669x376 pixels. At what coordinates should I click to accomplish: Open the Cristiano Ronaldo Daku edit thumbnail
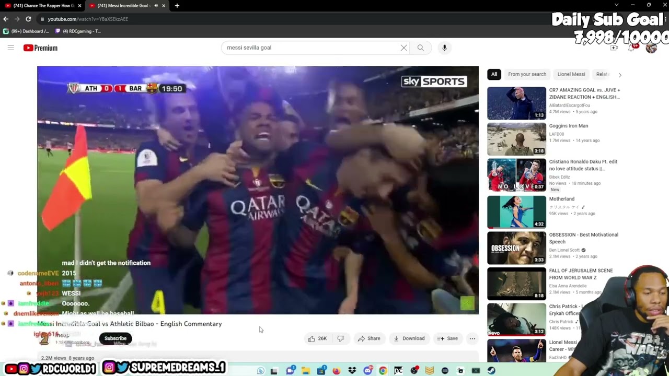click(x=516, y=175)
